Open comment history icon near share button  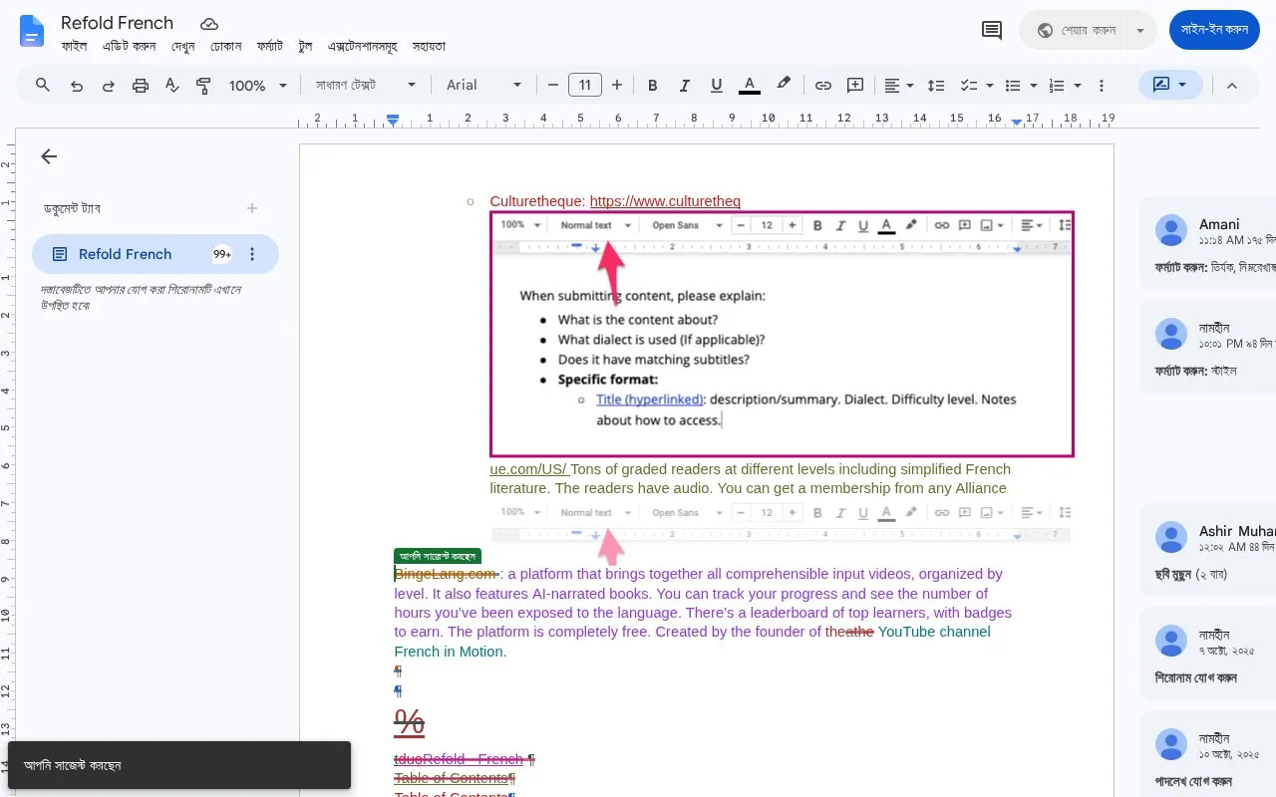[x=992, y=30]
